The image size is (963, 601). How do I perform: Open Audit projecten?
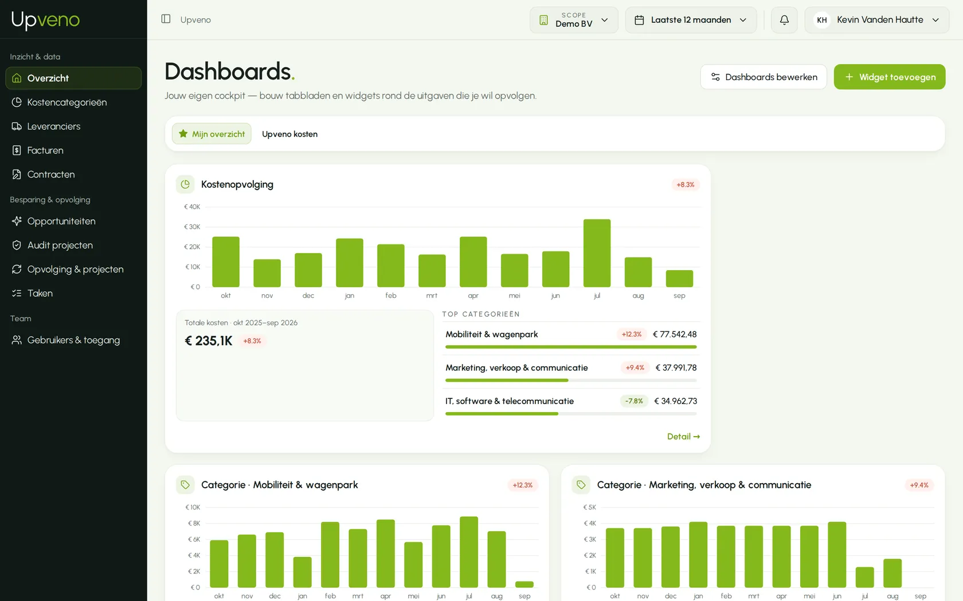pyautogui.click(x=73, y=246)
